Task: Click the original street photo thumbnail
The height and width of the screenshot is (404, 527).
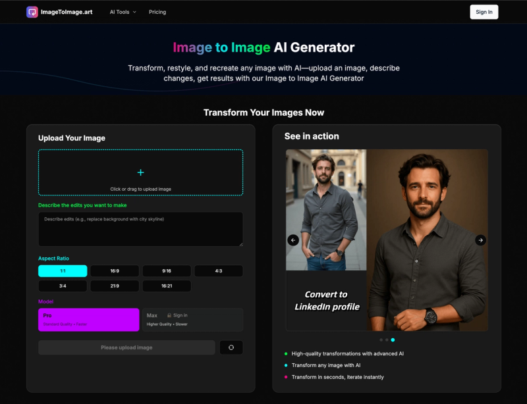Action: tap(326, 210)
